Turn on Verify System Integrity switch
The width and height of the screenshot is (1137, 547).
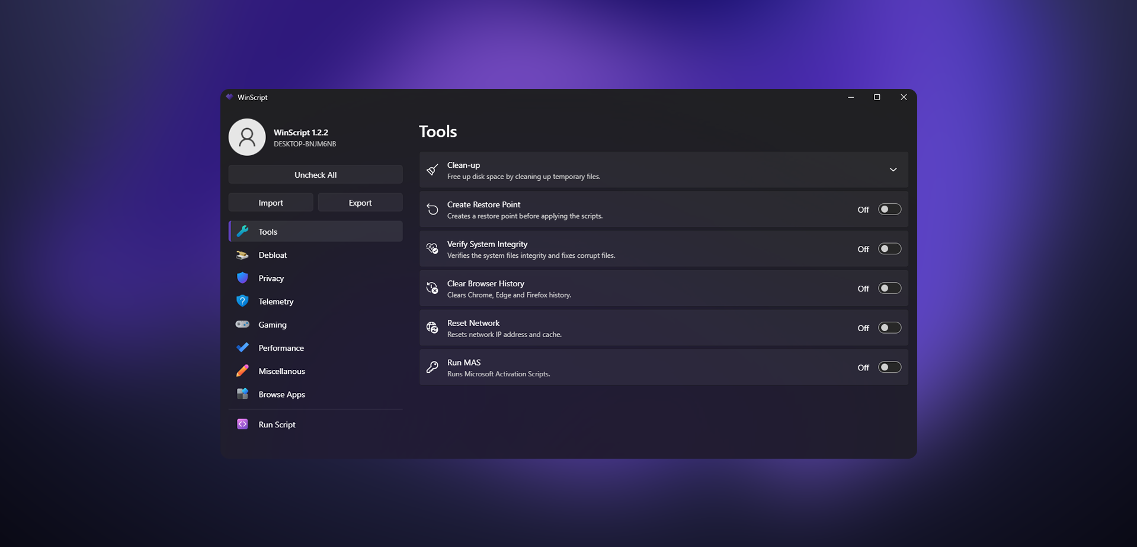pos(889,249)
